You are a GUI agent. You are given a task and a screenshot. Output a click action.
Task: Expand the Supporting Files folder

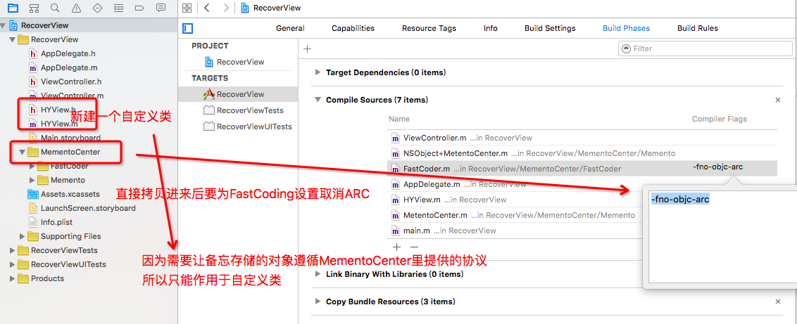coord(22,236)
